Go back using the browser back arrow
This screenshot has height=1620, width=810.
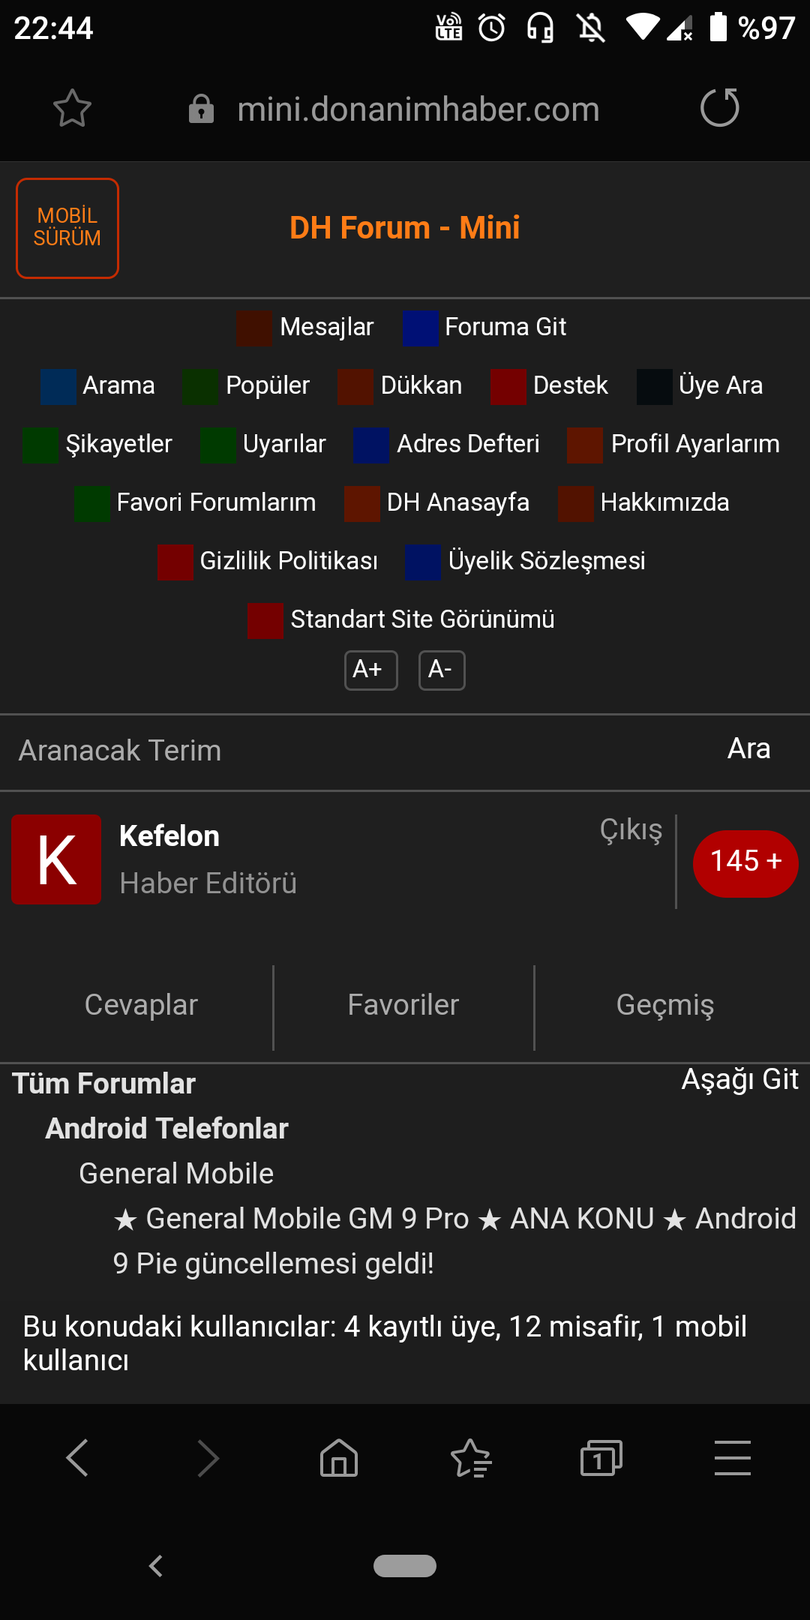pos(78,1458)
